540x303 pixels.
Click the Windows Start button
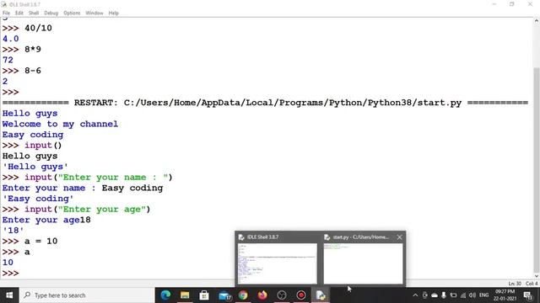9,295
